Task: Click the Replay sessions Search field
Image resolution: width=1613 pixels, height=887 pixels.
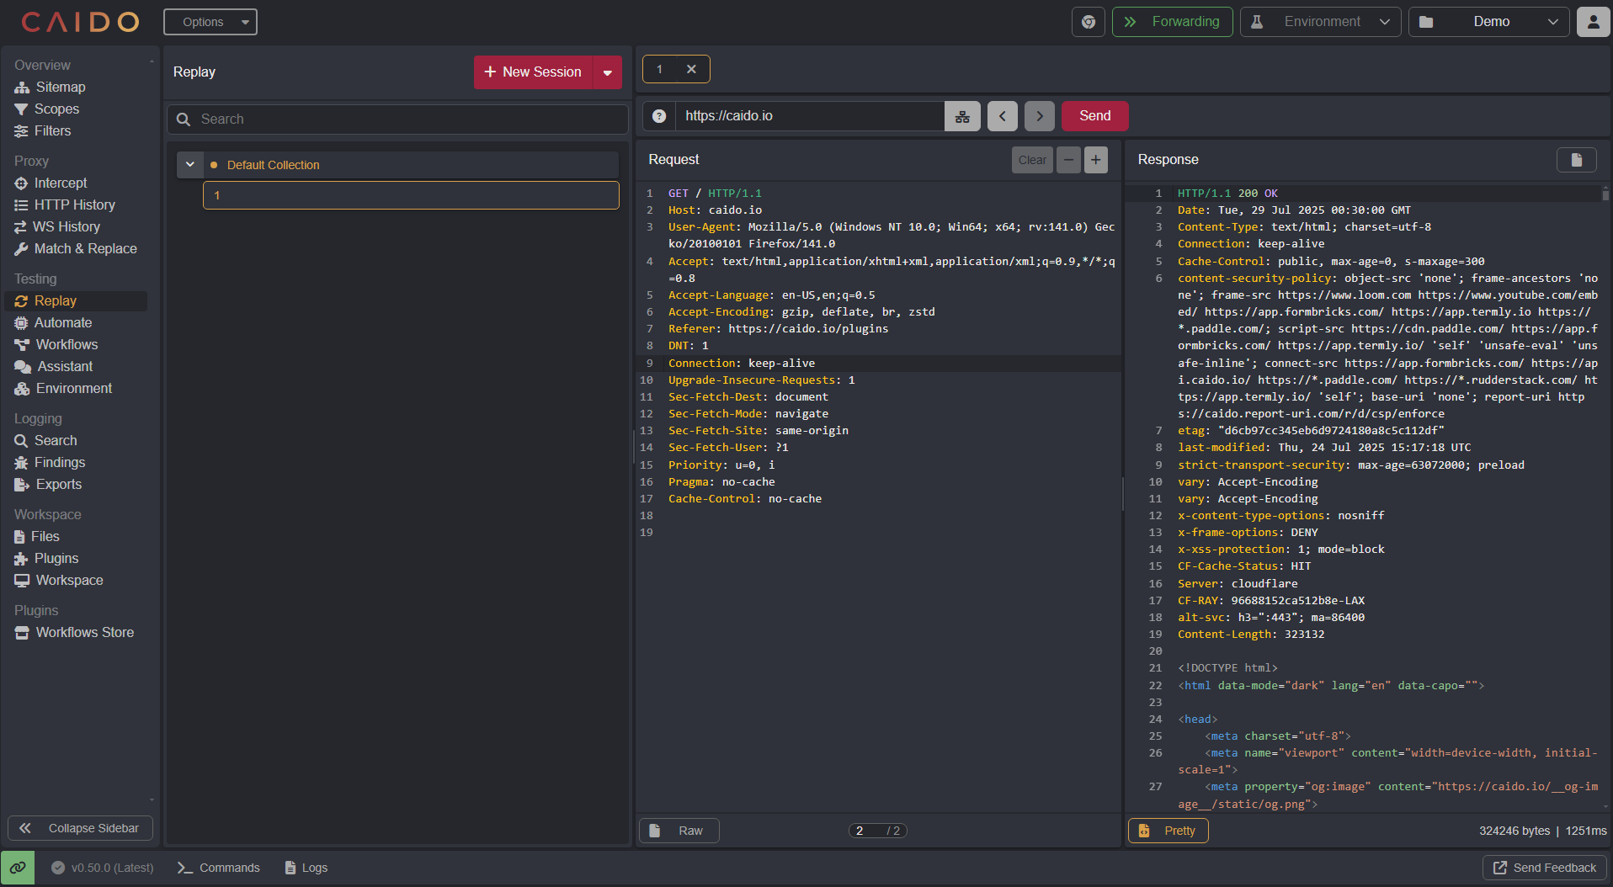Action: (397, 120)
